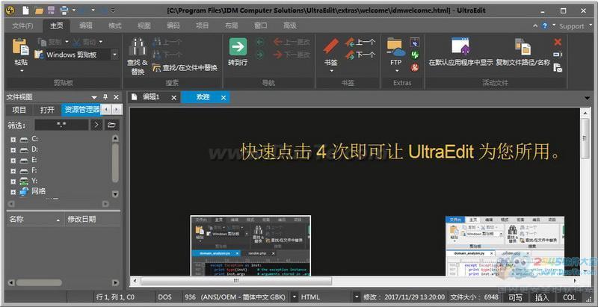Expand the 书签 dropdown arrow

click(x=331, y=71)
